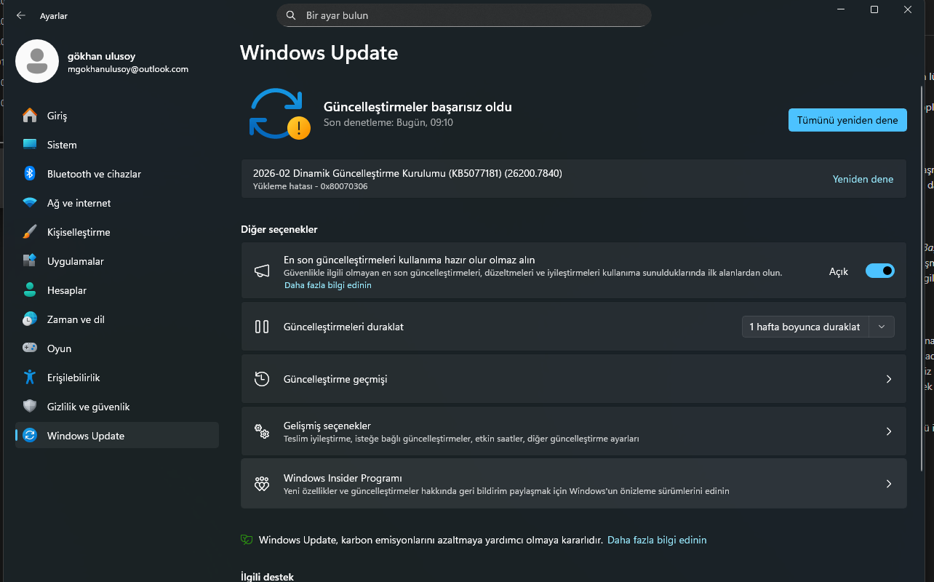
Task: Maximize the Ayarlar window
Action: tap(874, 9)
